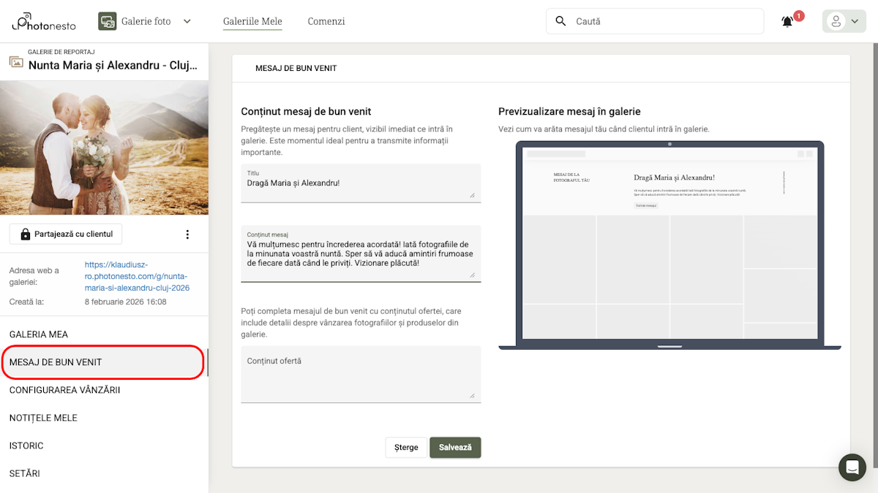This screenshot has width=878, height=493.
Task: Expand the Galerie foto dropdown chevron
Action: point(187,21)
